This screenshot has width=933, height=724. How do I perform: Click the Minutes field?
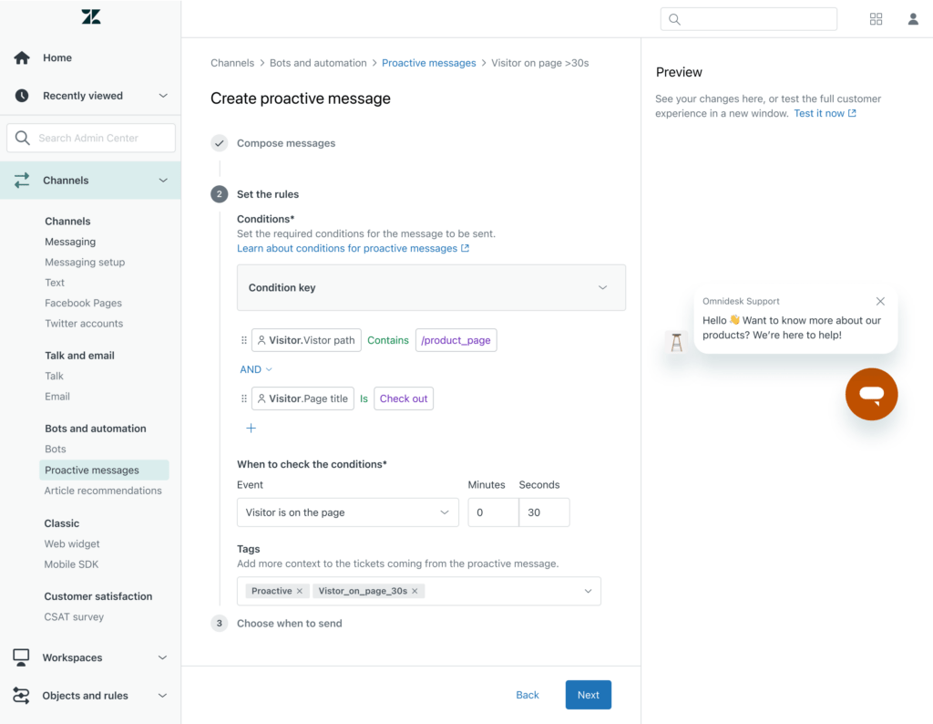click(493, 512)
